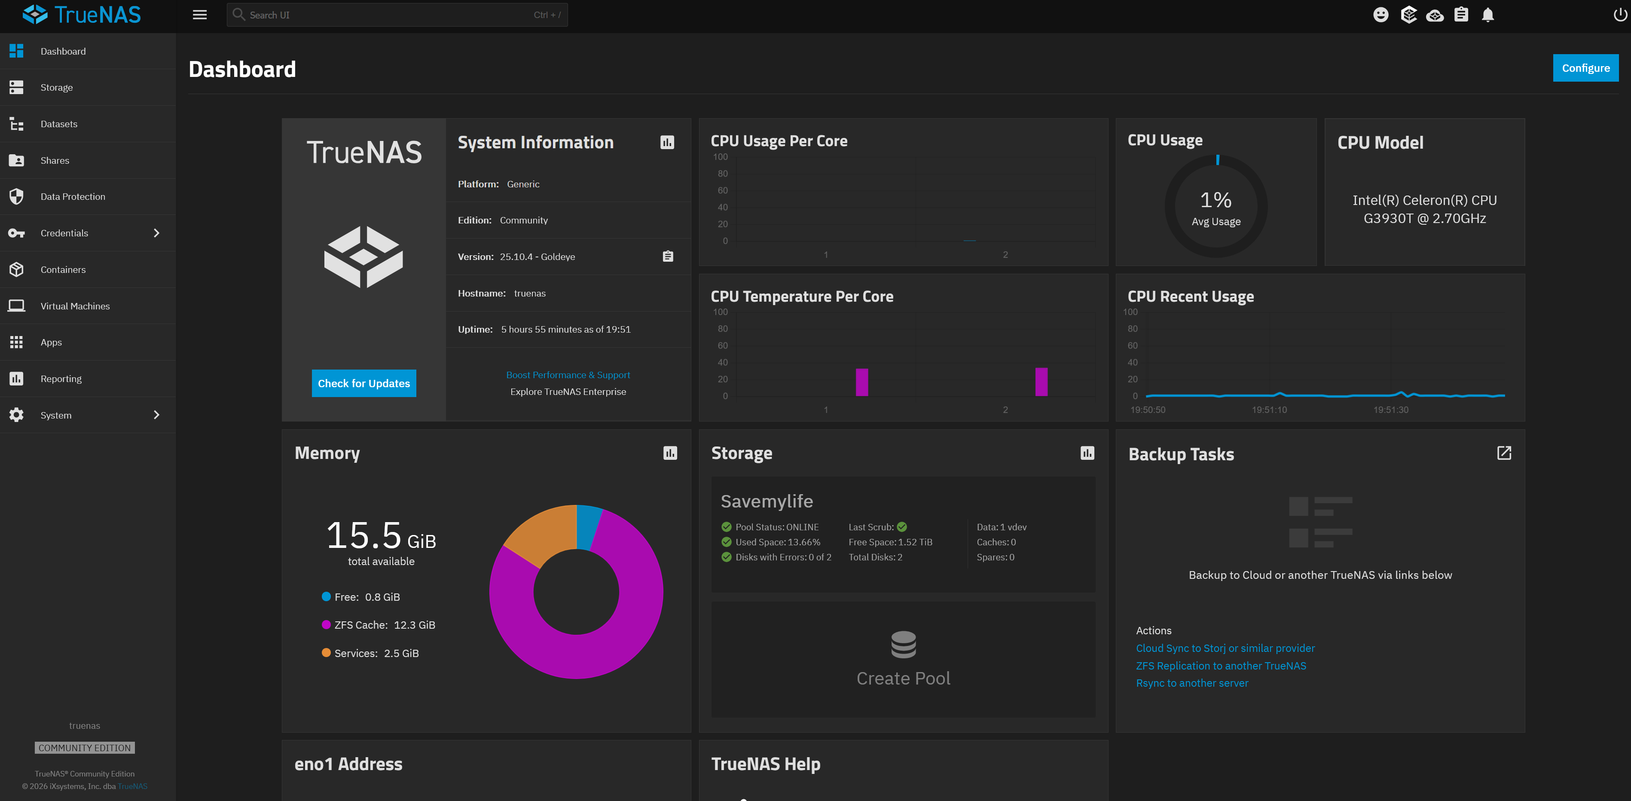
Task: Open Virtual Machines in sidebar
Action: pos(88,306)
